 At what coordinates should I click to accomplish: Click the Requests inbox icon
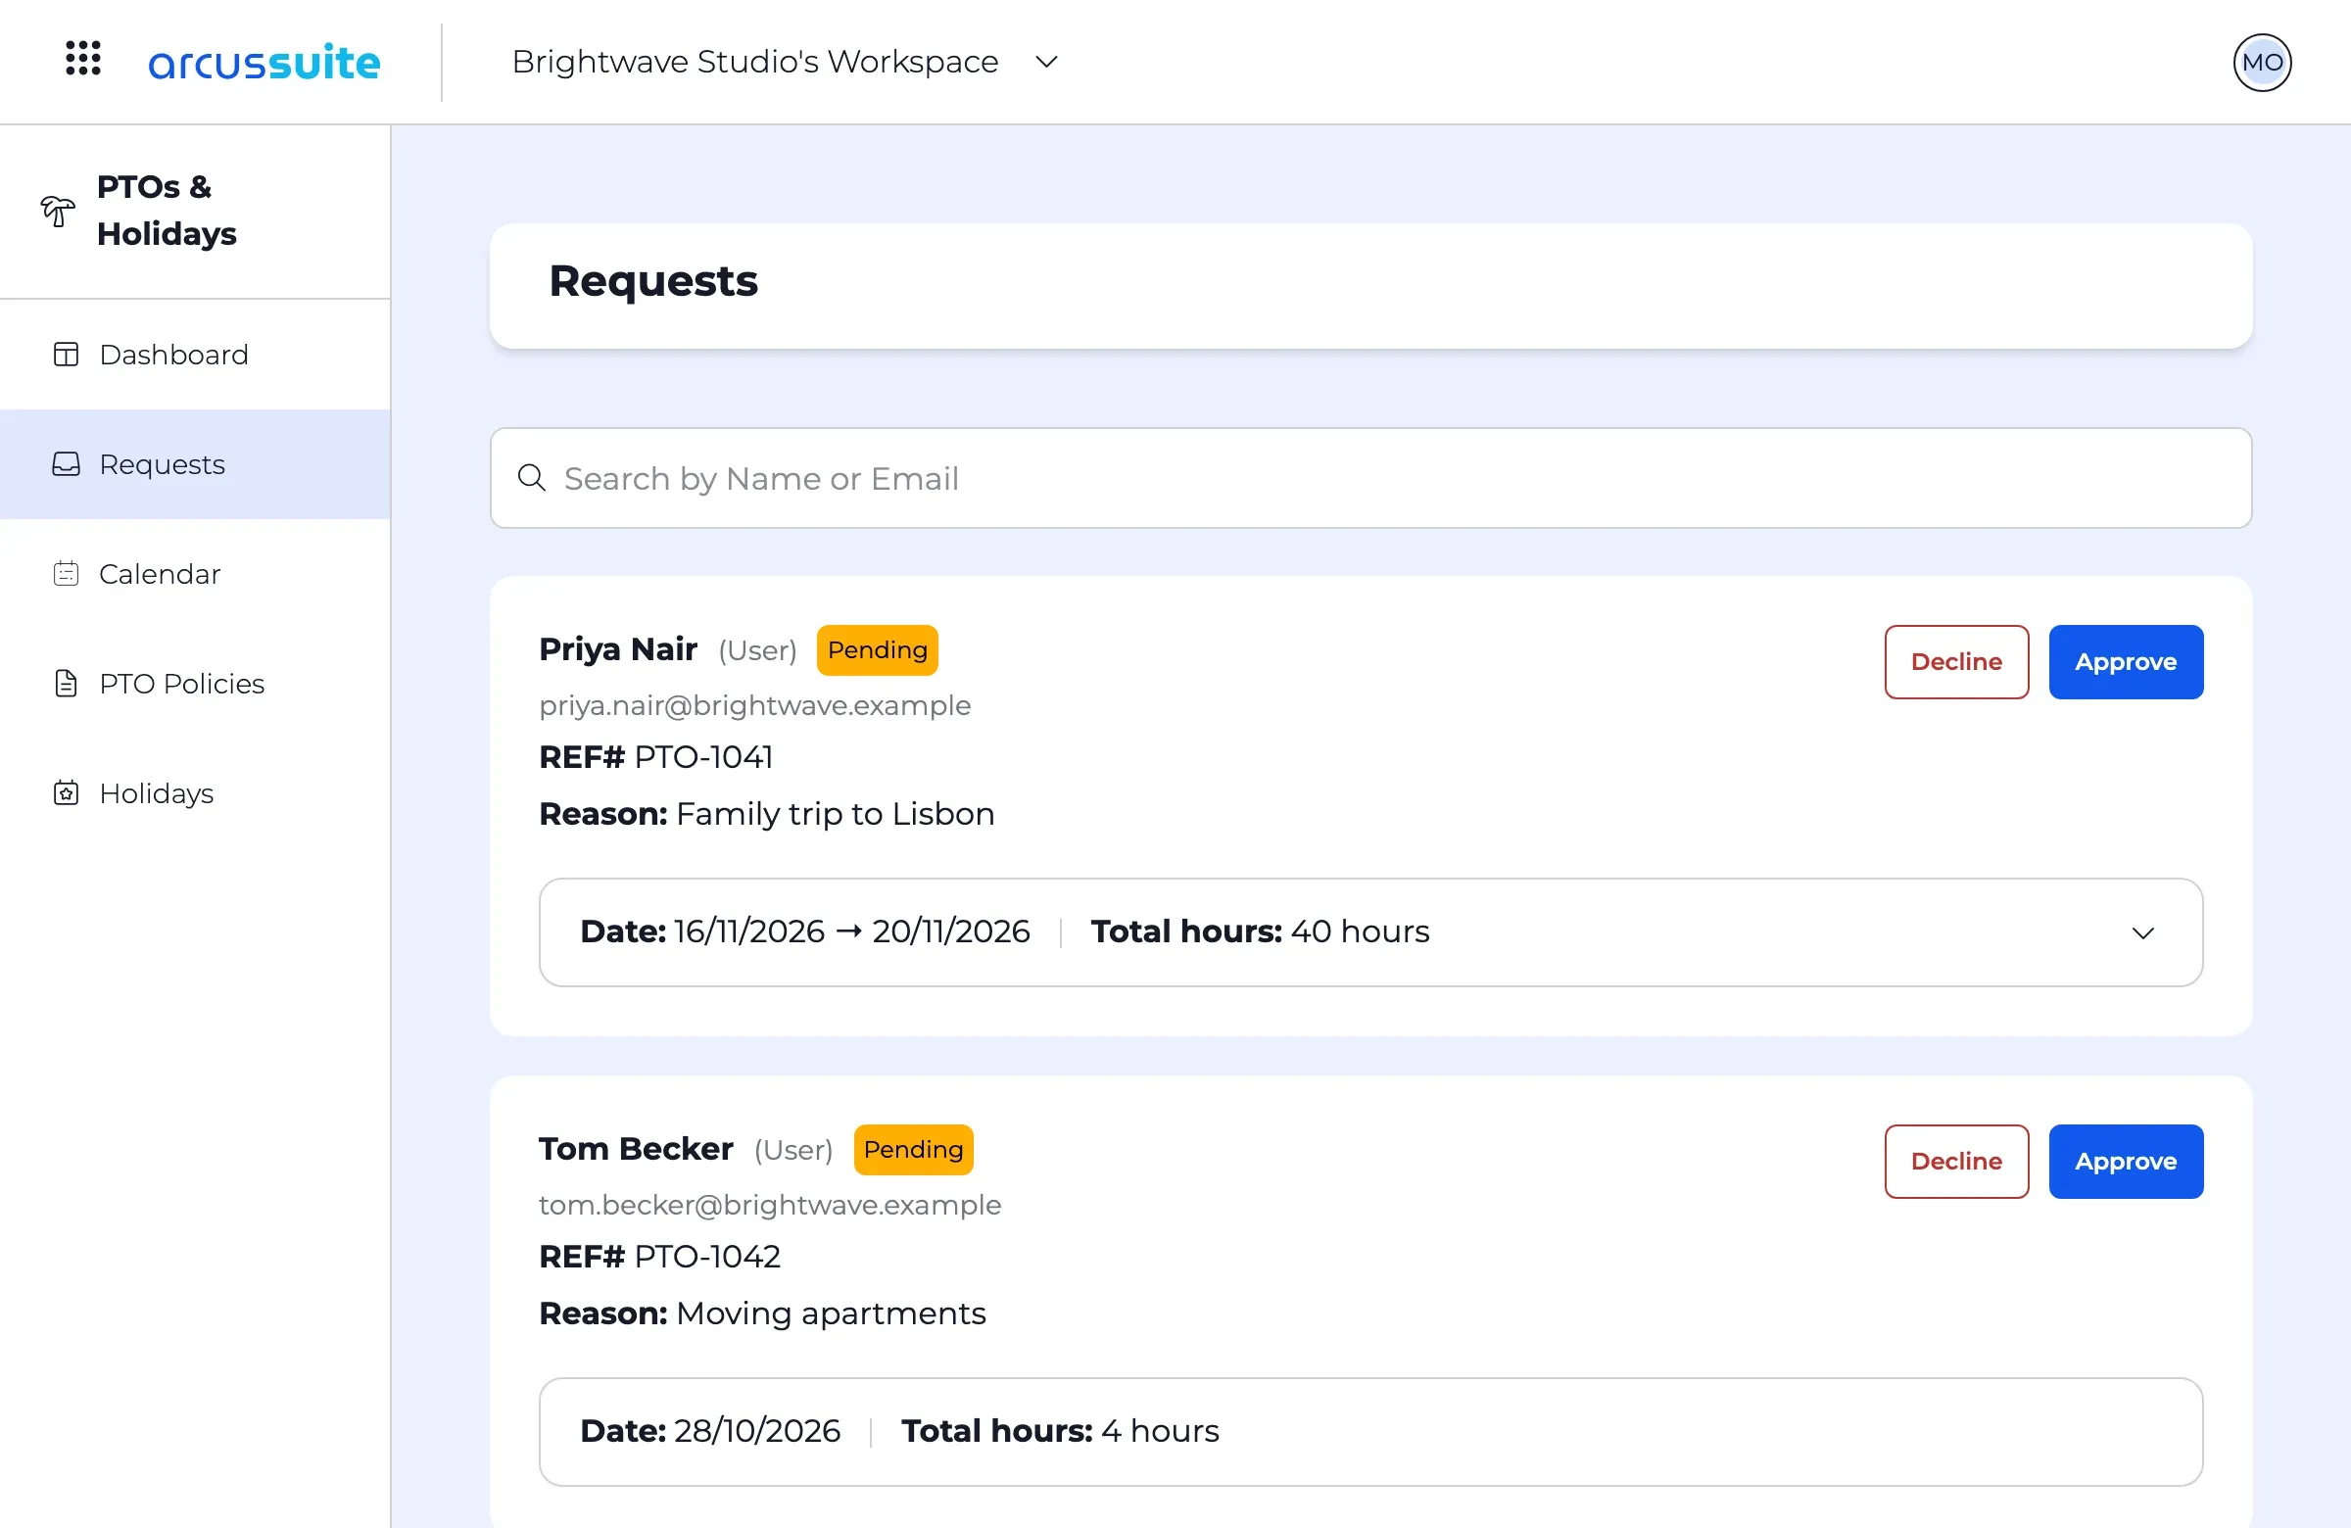pyautogui.click(x=67, y=464)
